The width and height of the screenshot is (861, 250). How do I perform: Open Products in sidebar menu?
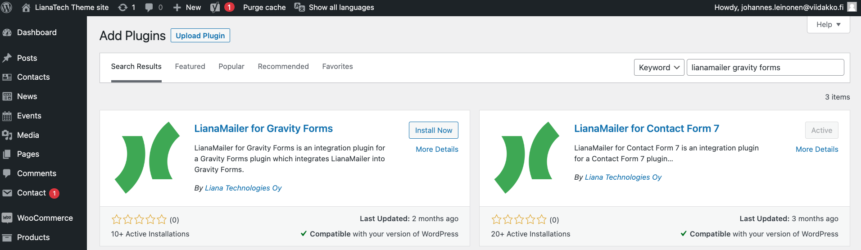pyautogui.click(x=33, y=237)
